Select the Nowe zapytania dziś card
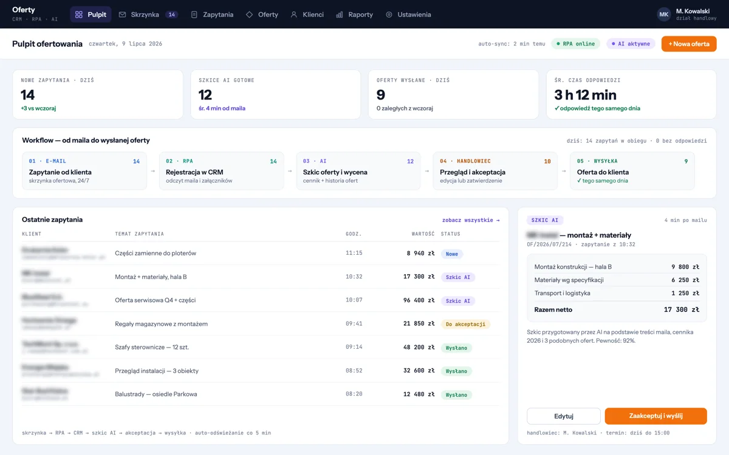Viewport: 729px width, 455px height. pos(98,94)
